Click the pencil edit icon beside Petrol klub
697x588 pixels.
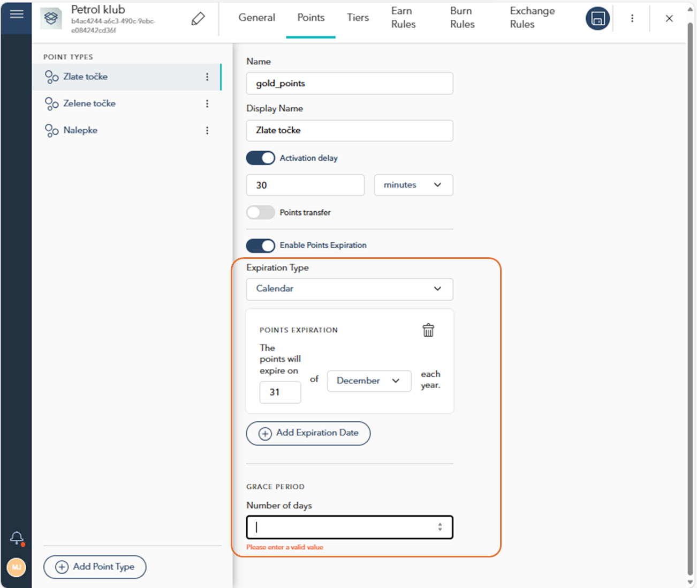(x=198, y=19)
